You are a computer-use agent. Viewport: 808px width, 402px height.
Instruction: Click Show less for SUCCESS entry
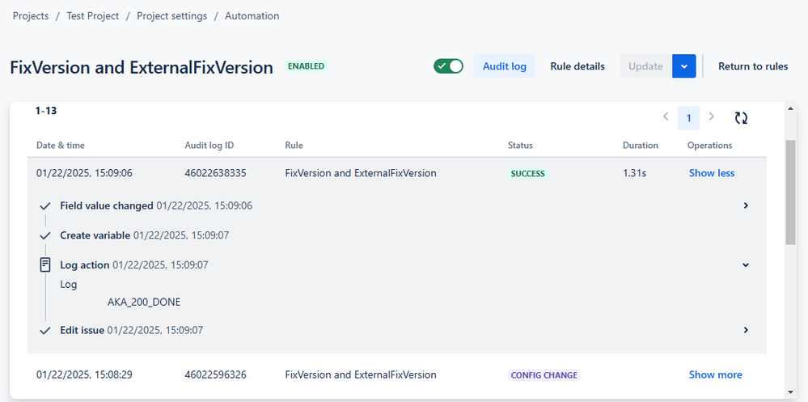click(x=712, y=173)
